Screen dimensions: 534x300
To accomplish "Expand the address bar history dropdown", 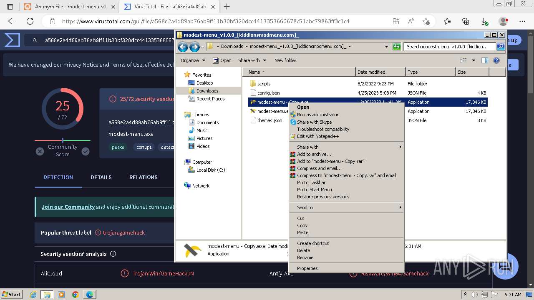I will point(386,47).
